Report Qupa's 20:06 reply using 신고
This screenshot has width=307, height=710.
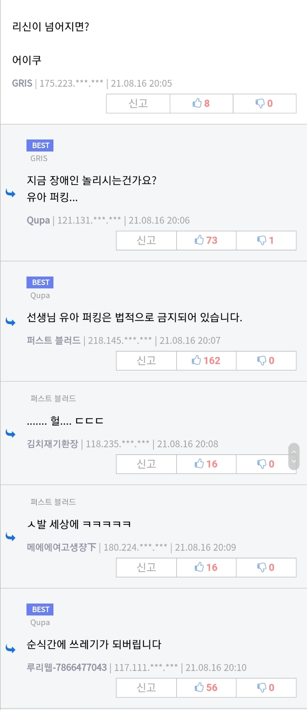point(146,240)
